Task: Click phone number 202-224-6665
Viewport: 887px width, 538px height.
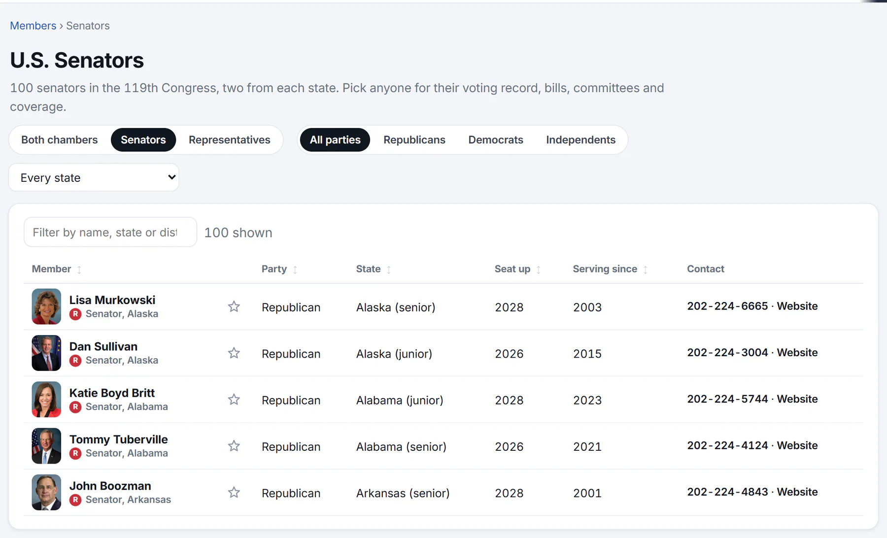Action: coord(727,306)
